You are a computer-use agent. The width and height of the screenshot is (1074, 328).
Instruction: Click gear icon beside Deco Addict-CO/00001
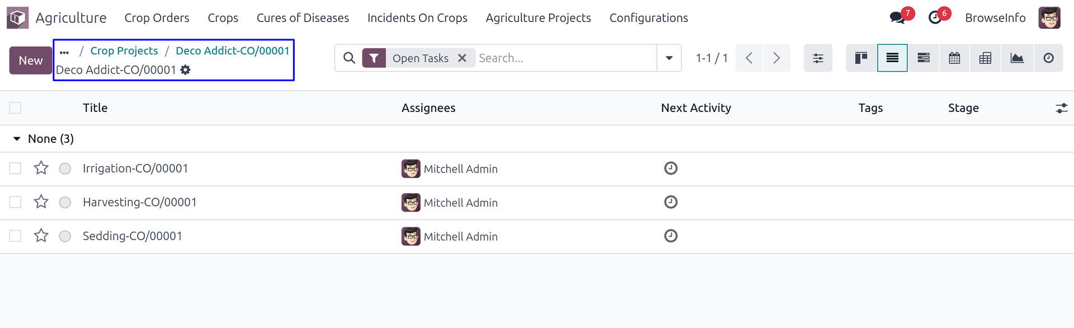pos(186,70)
